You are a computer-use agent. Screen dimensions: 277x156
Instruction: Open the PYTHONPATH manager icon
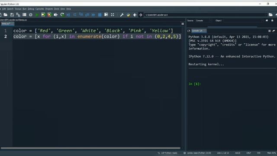coord(128,15)
